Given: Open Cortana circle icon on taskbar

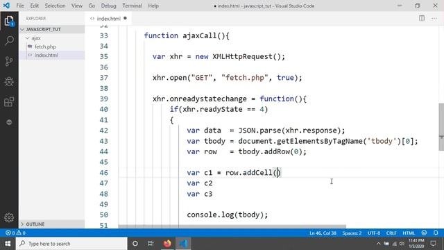Looking at the screenshot, I should pos(135,244).
